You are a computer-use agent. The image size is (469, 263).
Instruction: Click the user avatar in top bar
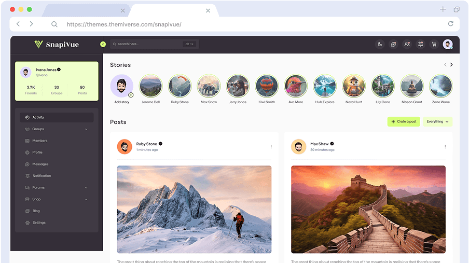(448, 44)
